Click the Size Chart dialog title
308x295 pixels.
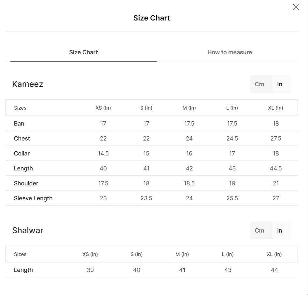[x=151, y=18]
